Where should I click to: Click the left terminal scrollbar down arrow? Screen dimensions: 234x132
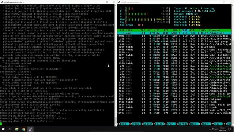(116, 125)
